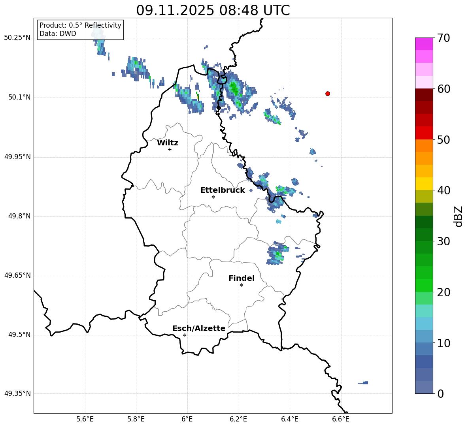Click the 50.25°N latitude label
The width and height of the screenshot is (468, 427).
[x=17, y=38]
